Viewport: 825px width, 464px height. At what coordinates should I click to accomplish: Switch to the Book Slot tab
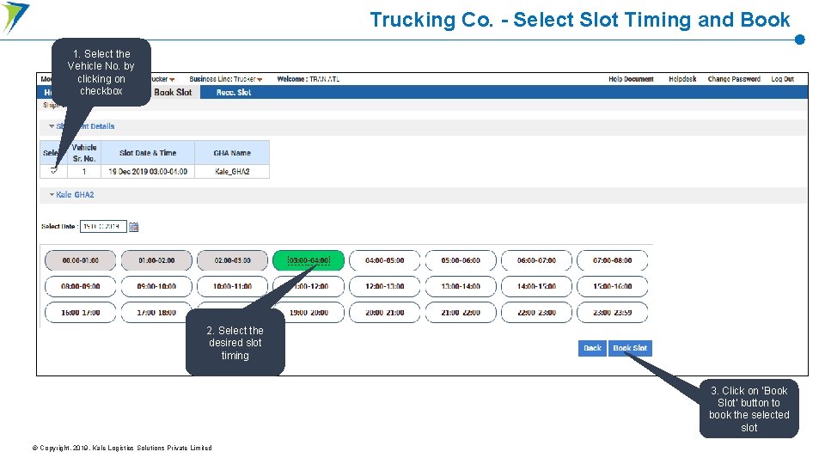173,92
